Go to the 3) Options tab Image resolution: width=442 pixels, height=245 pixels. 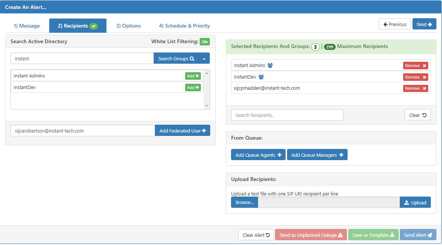tap(128, 26)
